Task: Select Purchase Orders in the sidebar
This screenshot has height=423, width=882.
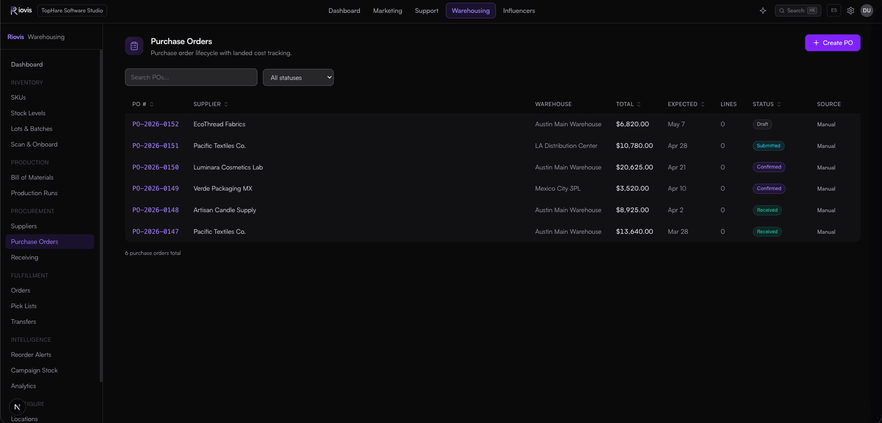Action: [50, 242]
